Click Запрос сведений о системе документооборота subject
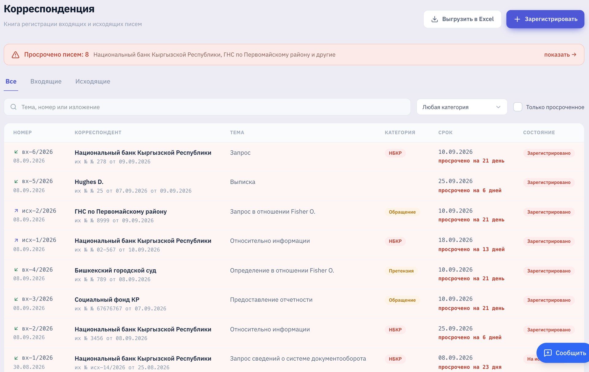Viewport: 589px width, 372px height. point(298,358)
